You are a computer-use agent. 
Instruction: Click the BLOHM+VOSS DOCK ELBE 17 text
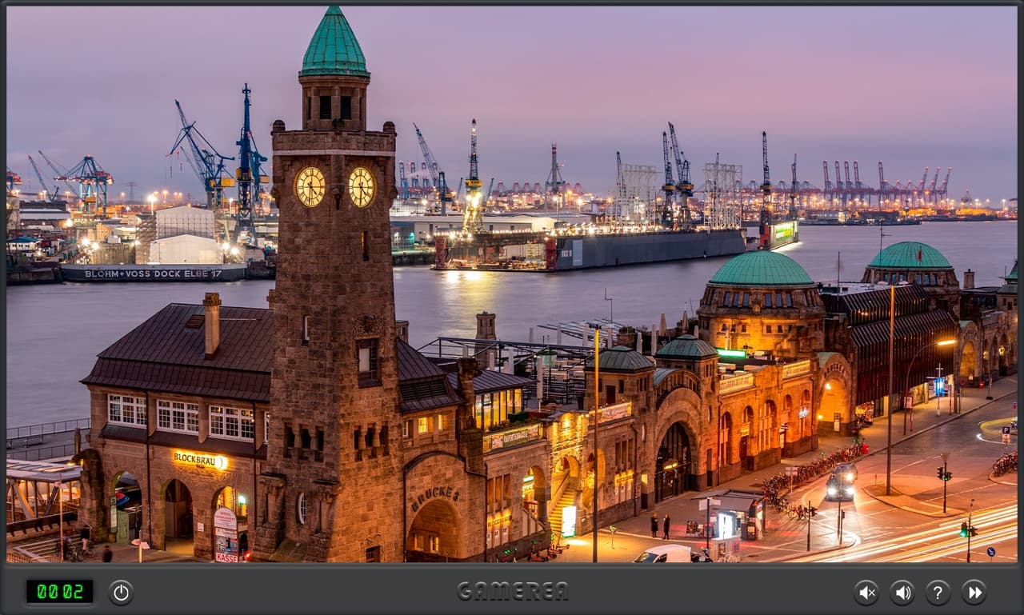click(x=154, y=274)
